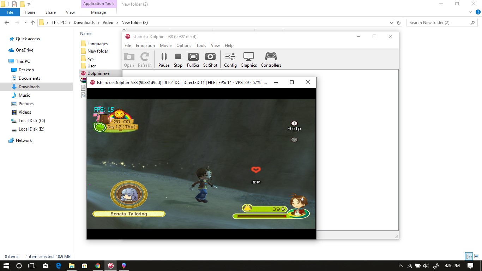Switch Explorer to large thumbnails view

476,257
